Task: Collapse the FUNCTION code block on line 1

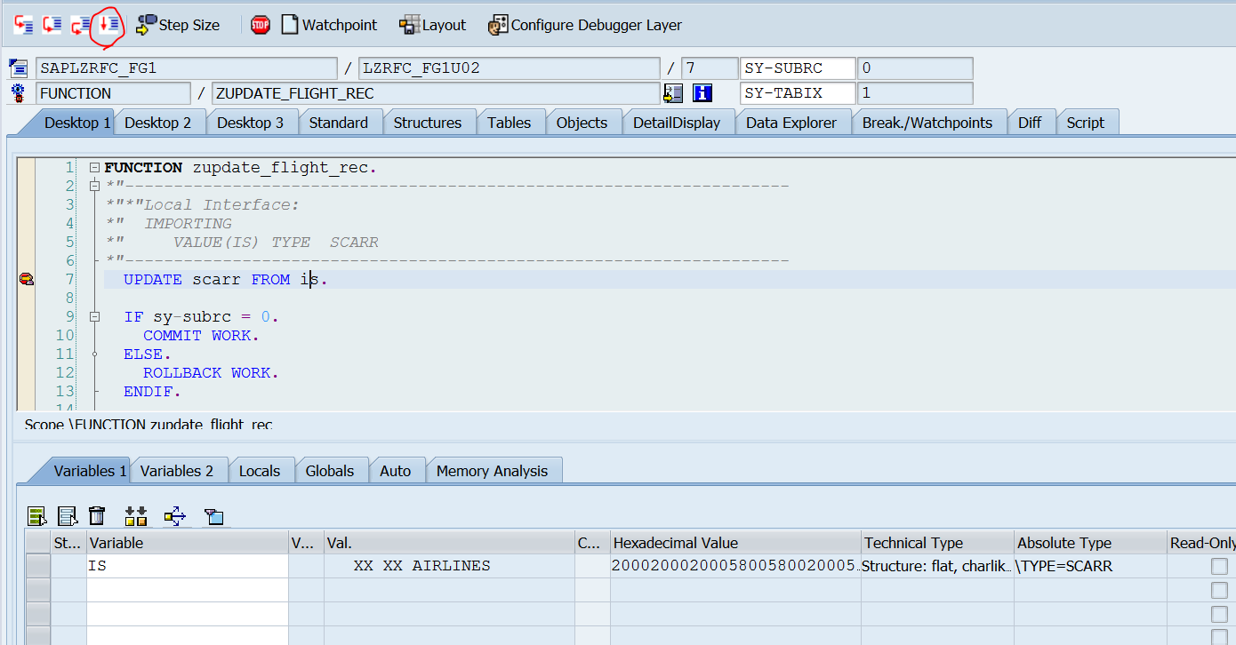Action: [93, 166]
